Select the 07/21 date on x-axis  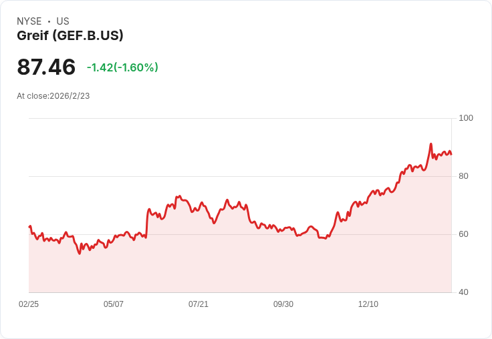(199, 304)
